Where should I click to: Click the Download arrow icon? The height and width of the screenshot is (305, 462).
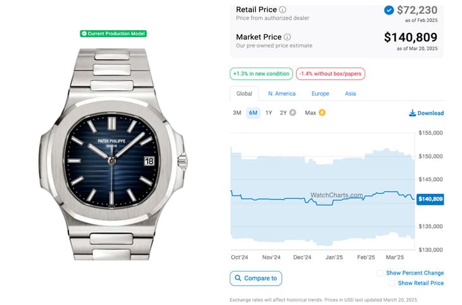pos(413,113)
